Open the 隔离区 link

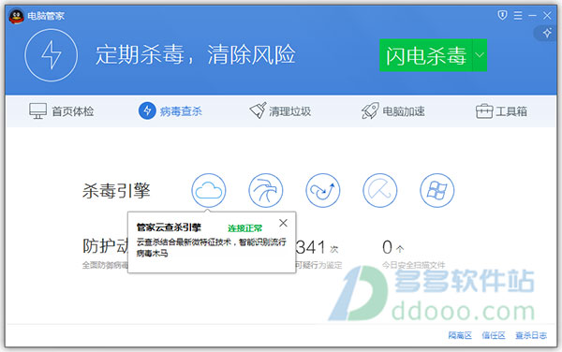[x=460, y=335]
